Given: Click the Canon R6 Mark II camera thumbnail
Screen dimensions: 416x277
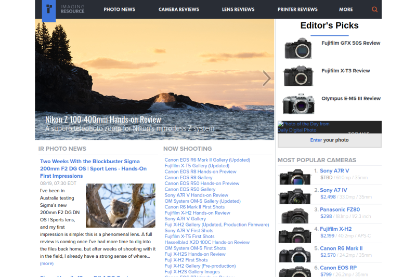Looking at the screenshot, I should pos(295,254).
